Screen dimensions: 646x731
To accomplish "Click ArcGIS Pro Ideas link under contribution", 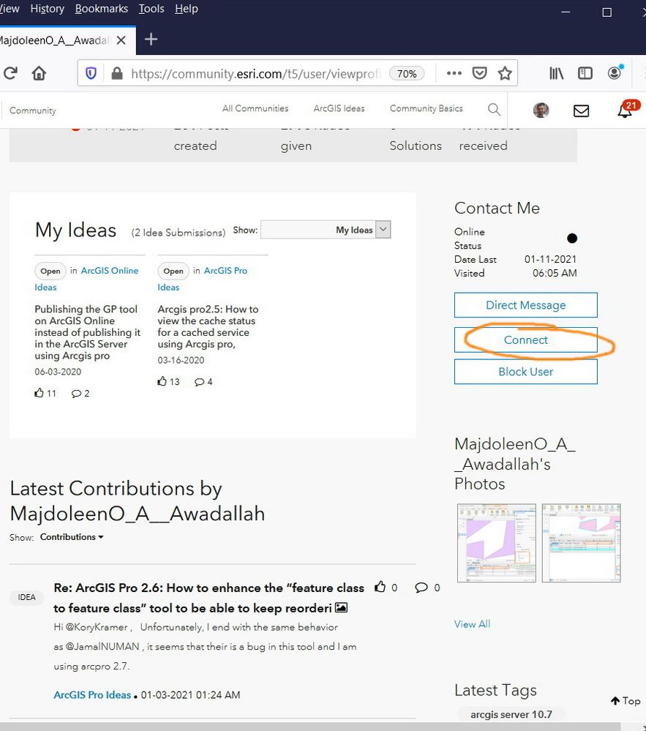I will (x=92, y=694).
